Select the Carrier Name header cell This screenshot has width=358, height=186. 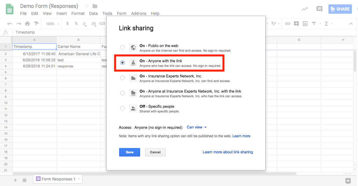[x=79, y=46]
